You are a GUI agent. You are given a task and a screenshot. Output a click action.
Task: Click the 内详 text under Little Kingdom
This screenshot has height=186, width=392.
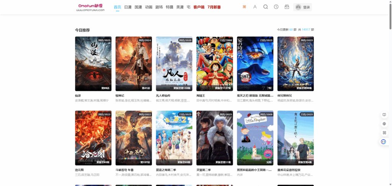[240, 175]
